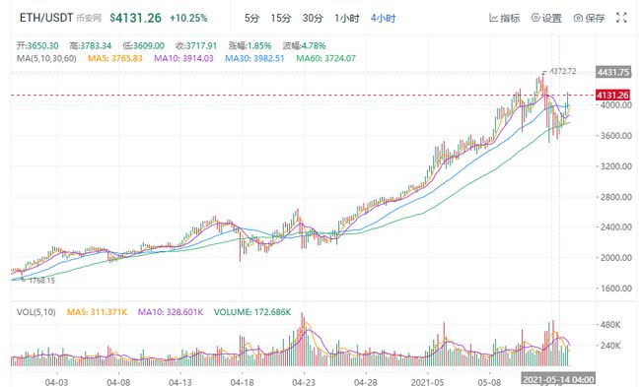
Task: Open the 设置 settings gear icon
Action: pyautogui.click(x=535, y=18)
